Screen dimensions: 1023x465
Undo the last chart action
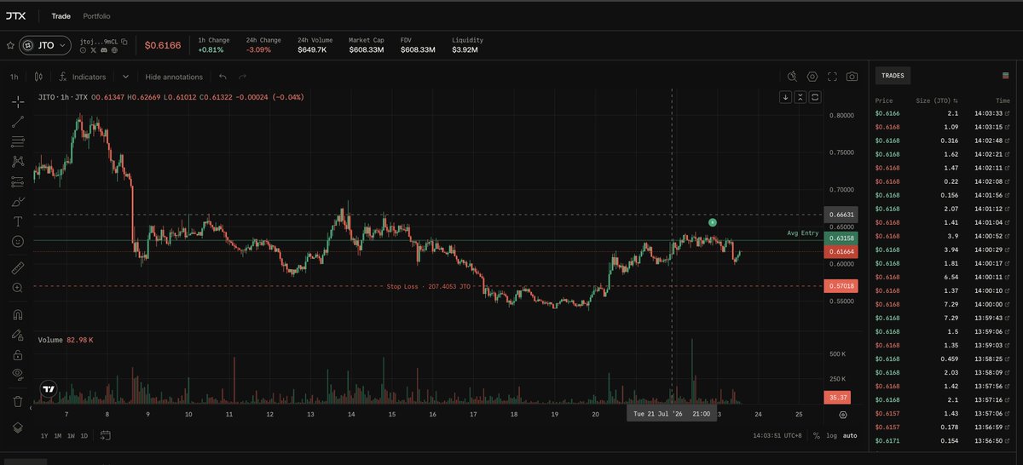tap(223, 77)
